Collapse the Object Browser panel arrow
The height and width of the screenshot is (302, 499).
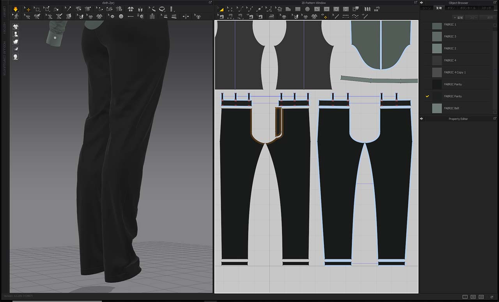421,3
